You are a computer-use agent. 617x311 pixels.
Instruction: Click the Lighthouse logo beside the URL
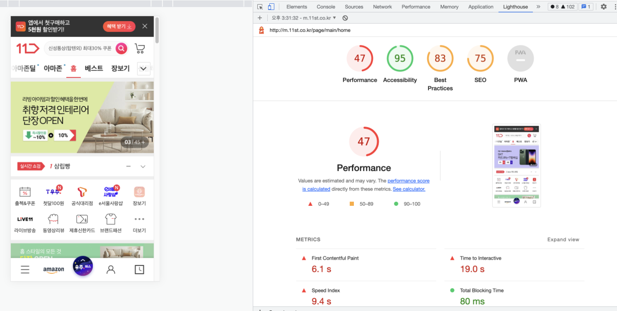[261, 30]
